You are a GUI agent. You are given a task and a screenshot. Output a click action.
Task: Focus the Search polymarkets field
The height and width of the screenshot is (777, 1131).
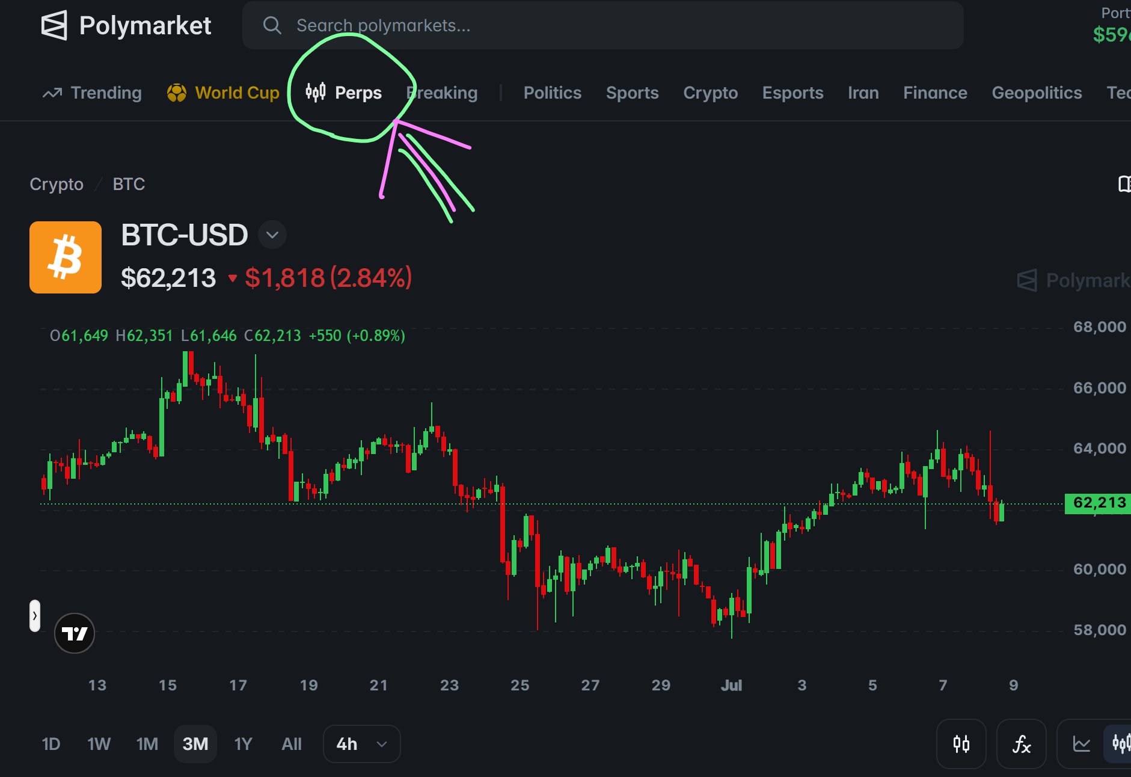(602, 25)
